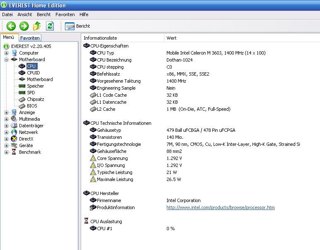320x250 pixels.
Task: Click the Engineering Sample row label
Action: 116,88
